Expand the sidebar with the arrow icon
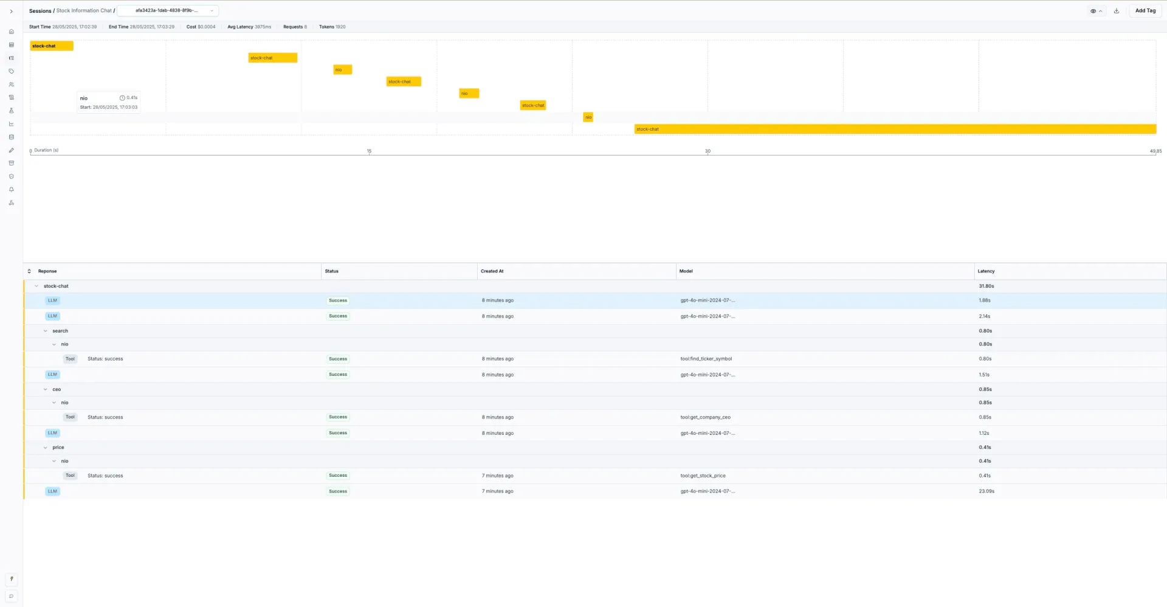The image size is (1167, 607). coord(11,11)
